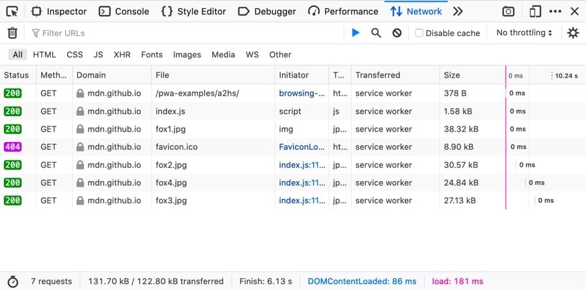Enable the Disable cache checkbox
Viewport: 586px width, 290px height.
[x=419, y=33]
